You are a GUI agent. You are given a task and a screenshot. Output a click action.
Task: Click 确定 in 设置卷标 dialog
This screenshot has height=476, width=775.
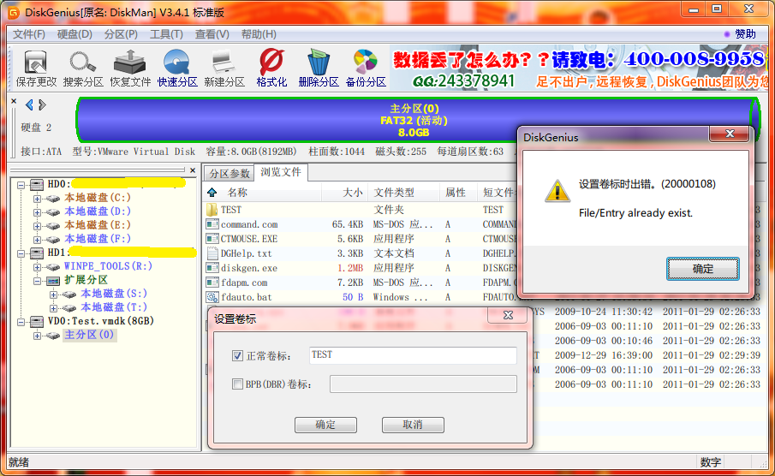pyautogui.click(x=325, y=425)
